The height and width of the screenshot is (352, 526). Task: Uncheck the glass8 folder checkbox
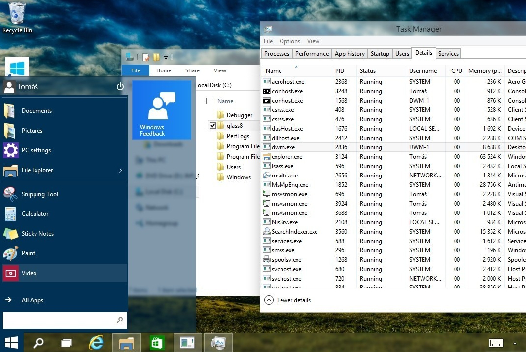click(212, 126)
